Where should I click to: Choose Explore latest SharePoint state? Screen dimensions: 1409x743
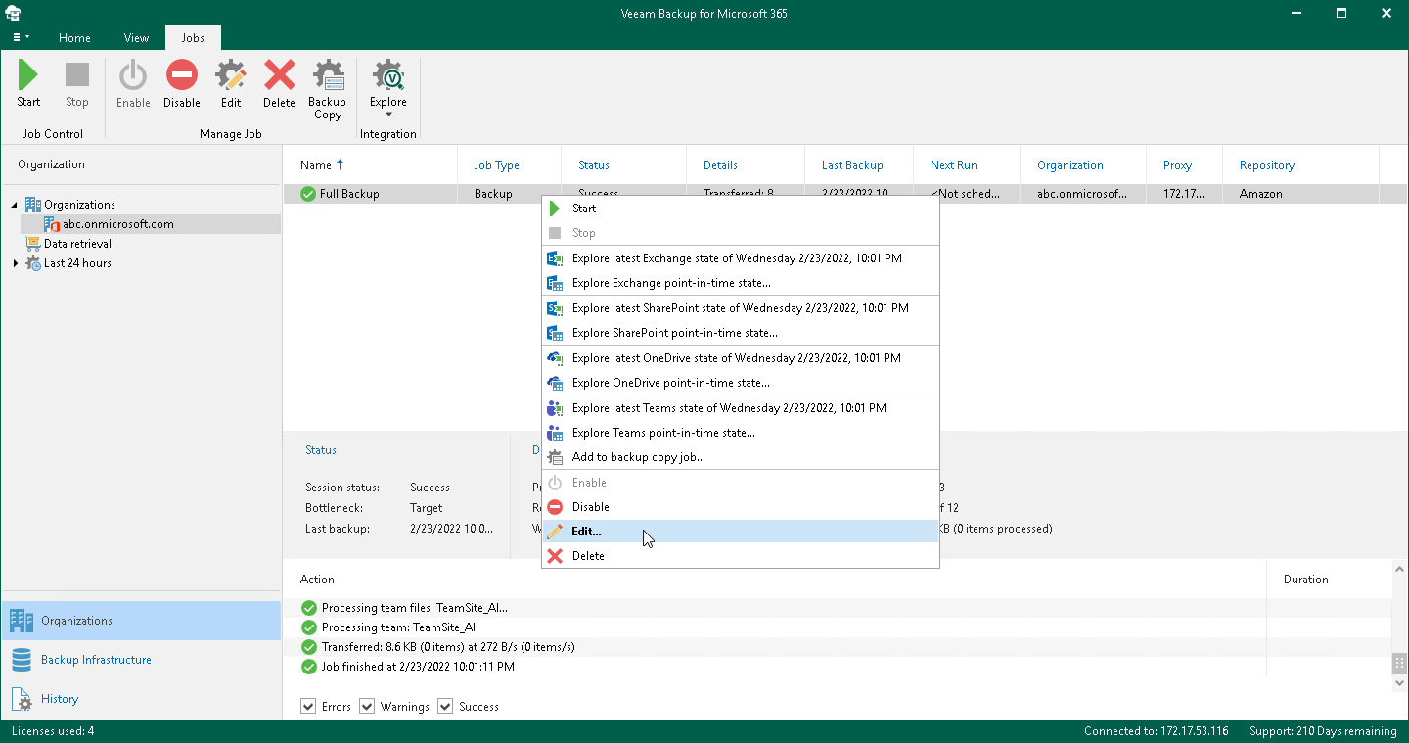pos(741,308)
